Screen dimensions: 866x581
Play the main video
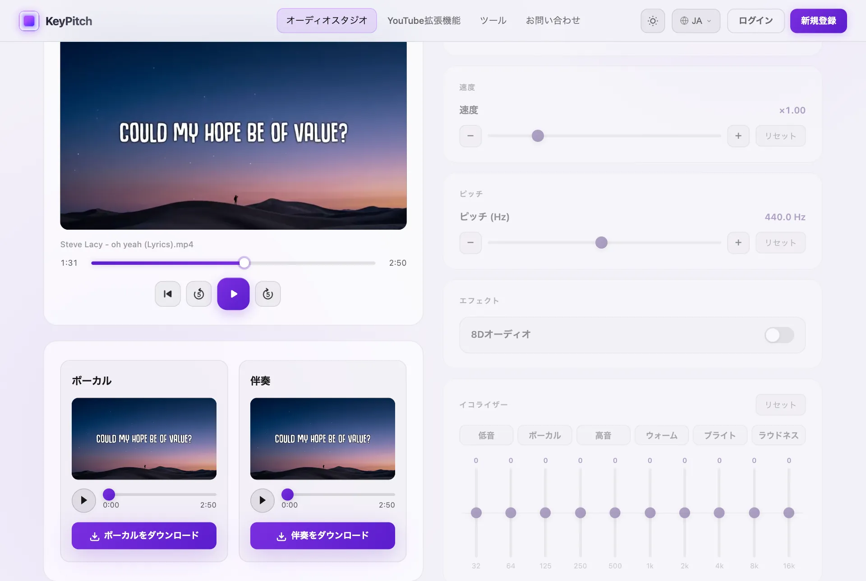(233, 294)
